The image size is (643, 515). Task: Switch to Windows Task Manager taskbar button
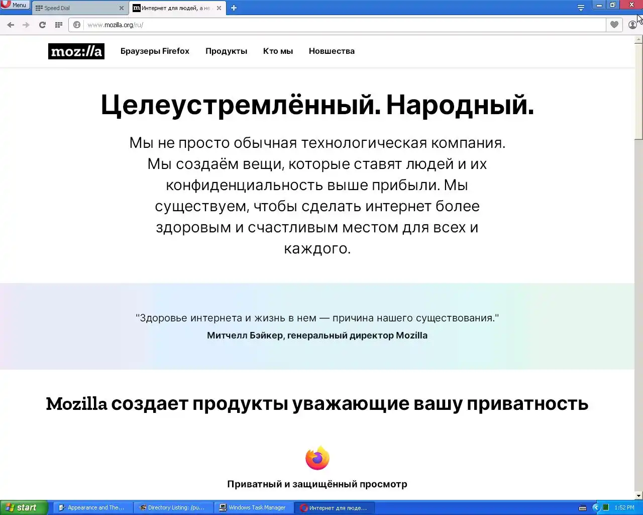click(254, 508)
